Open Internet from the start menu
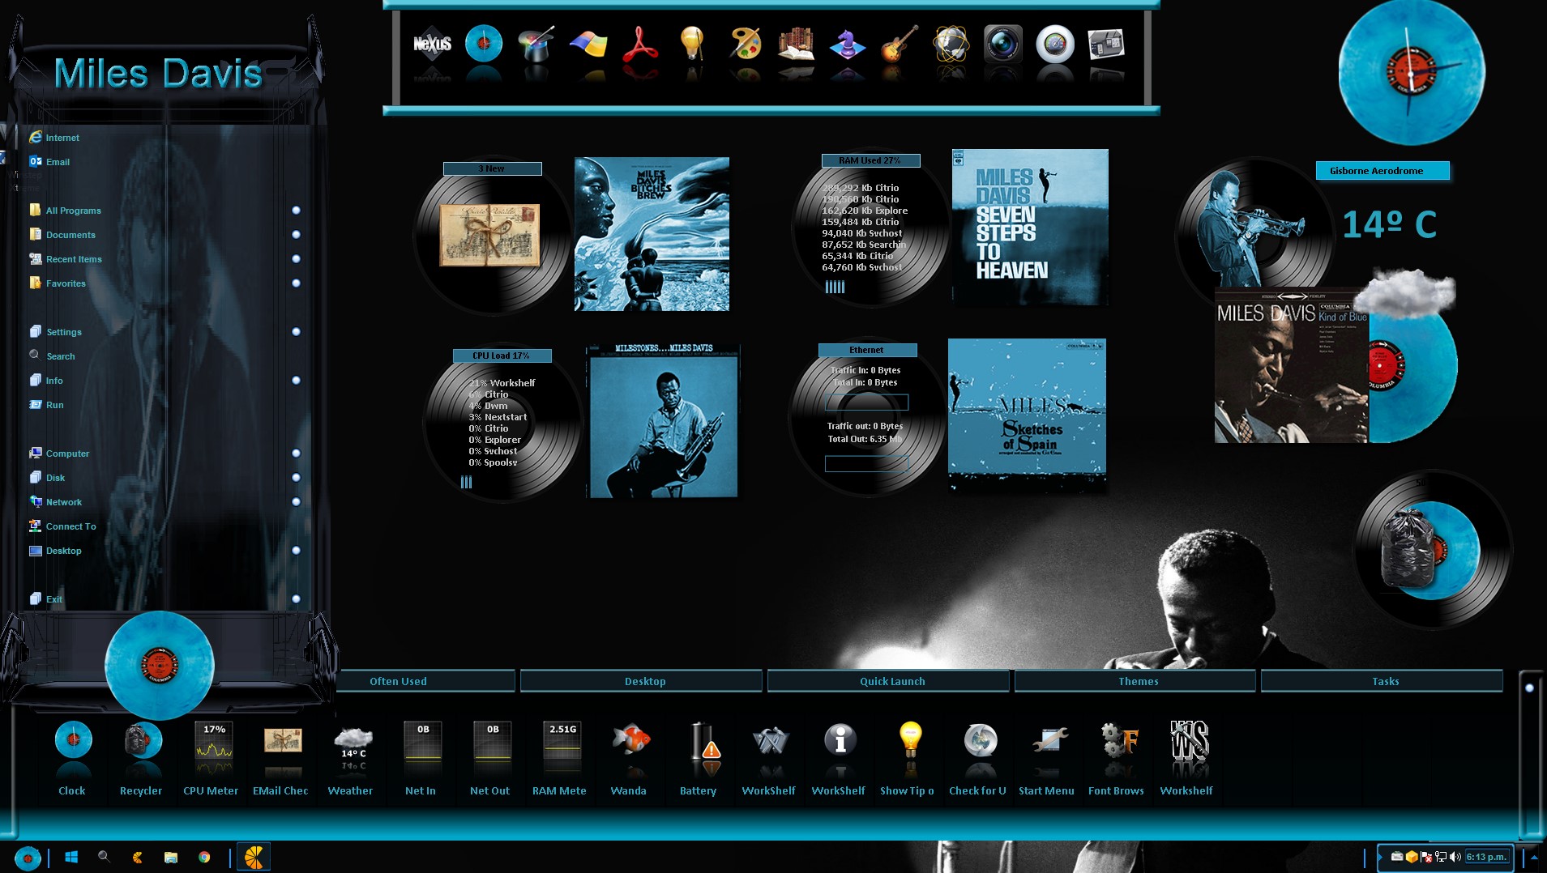The width and height of the screenshot is (1547, 873). (x=62, y=138)
